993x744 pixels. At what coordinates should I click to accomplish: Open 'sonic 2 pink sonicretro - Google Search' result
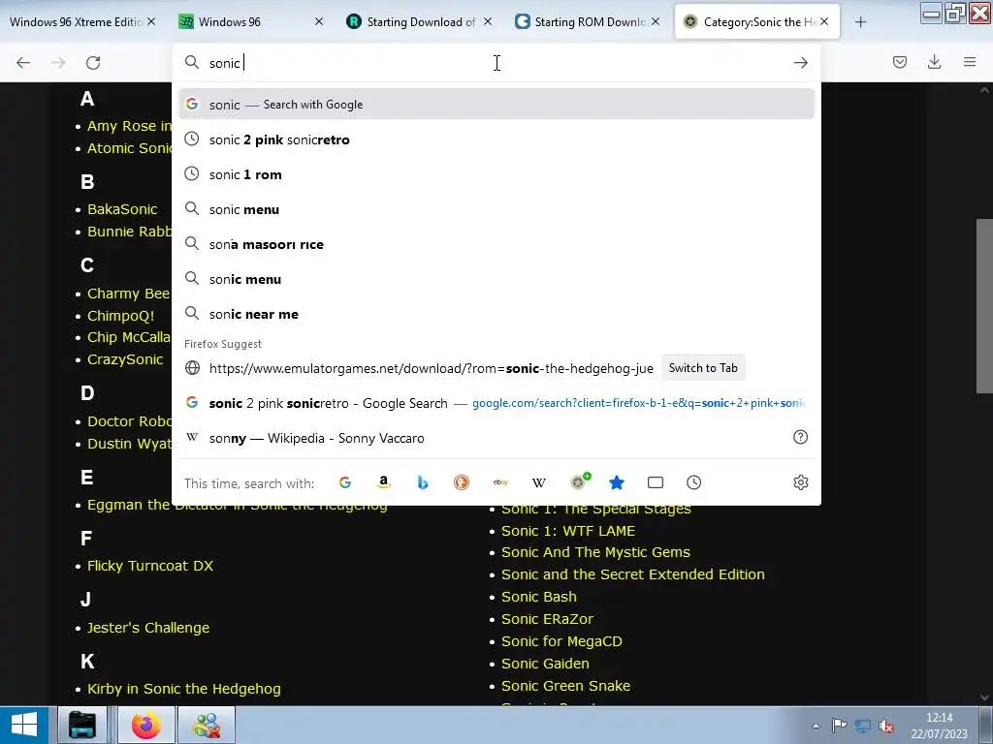tap(496, 403)
